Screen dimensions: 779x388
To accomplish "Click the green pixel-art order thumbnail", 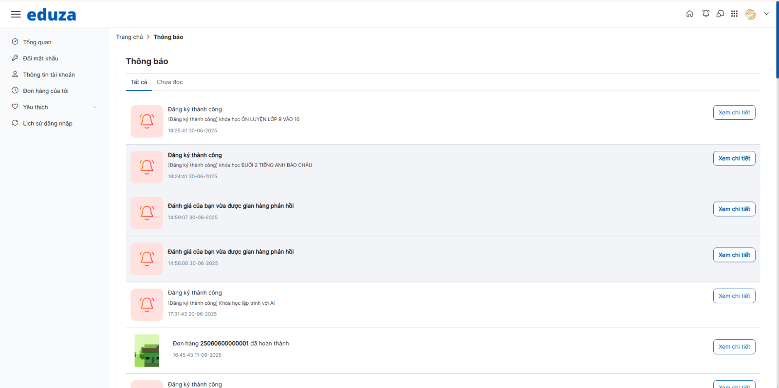I will (x=147, y=351).
